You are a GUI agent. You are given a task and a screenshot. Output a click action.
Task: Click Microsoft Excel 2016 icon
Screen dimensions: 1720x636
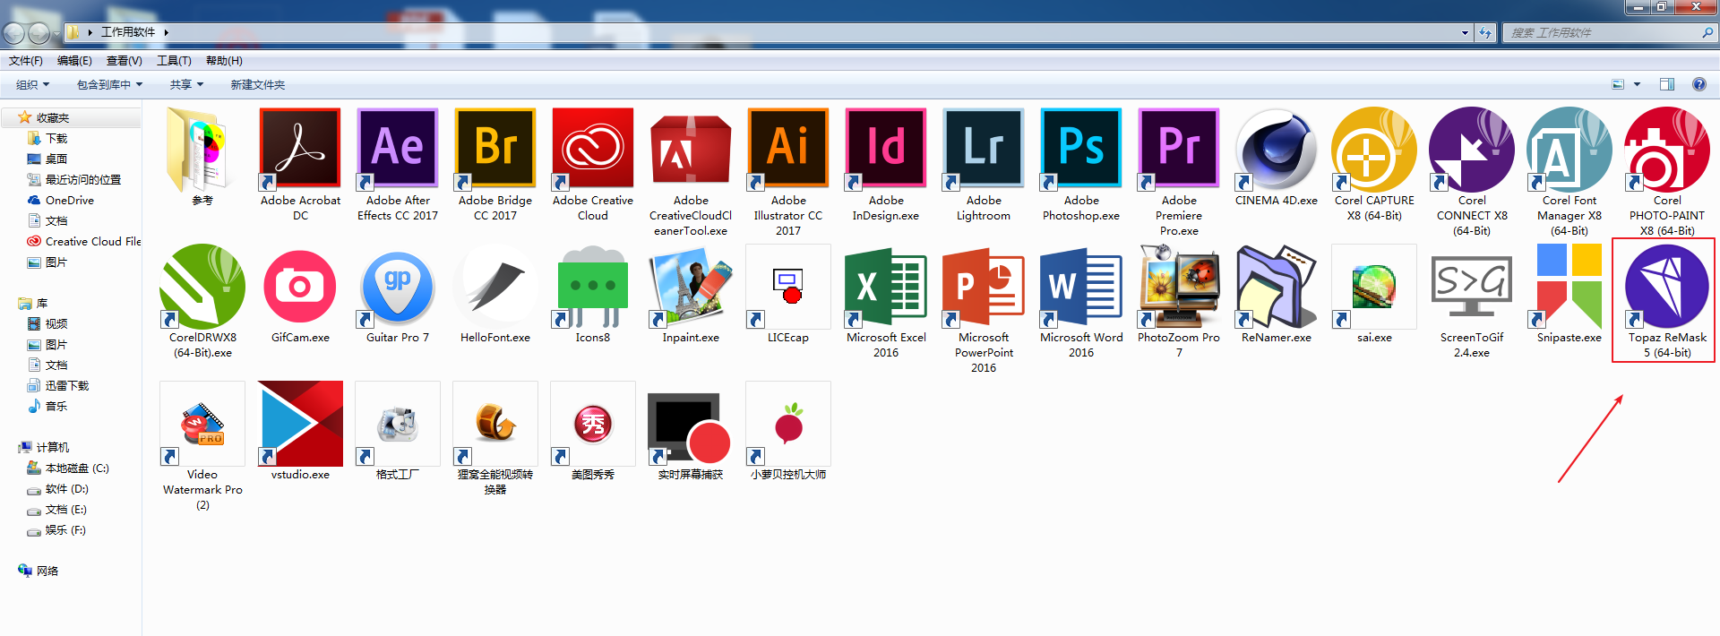click(x=886, y=286)
